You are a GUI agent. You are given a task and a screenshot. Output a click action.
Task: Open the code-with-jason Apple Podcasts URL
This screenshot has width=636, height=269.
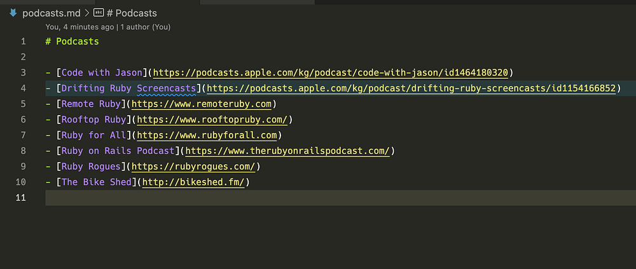coord(331,72)
